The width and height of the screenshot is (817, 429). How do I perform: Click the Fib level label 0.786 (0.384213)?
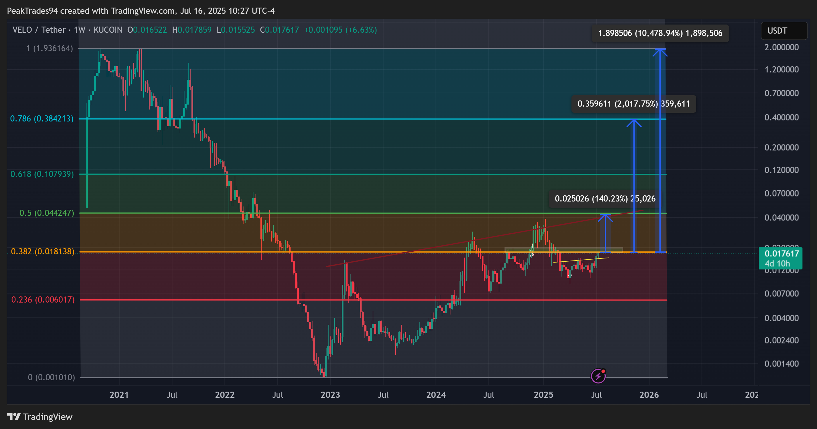point(42,119)
